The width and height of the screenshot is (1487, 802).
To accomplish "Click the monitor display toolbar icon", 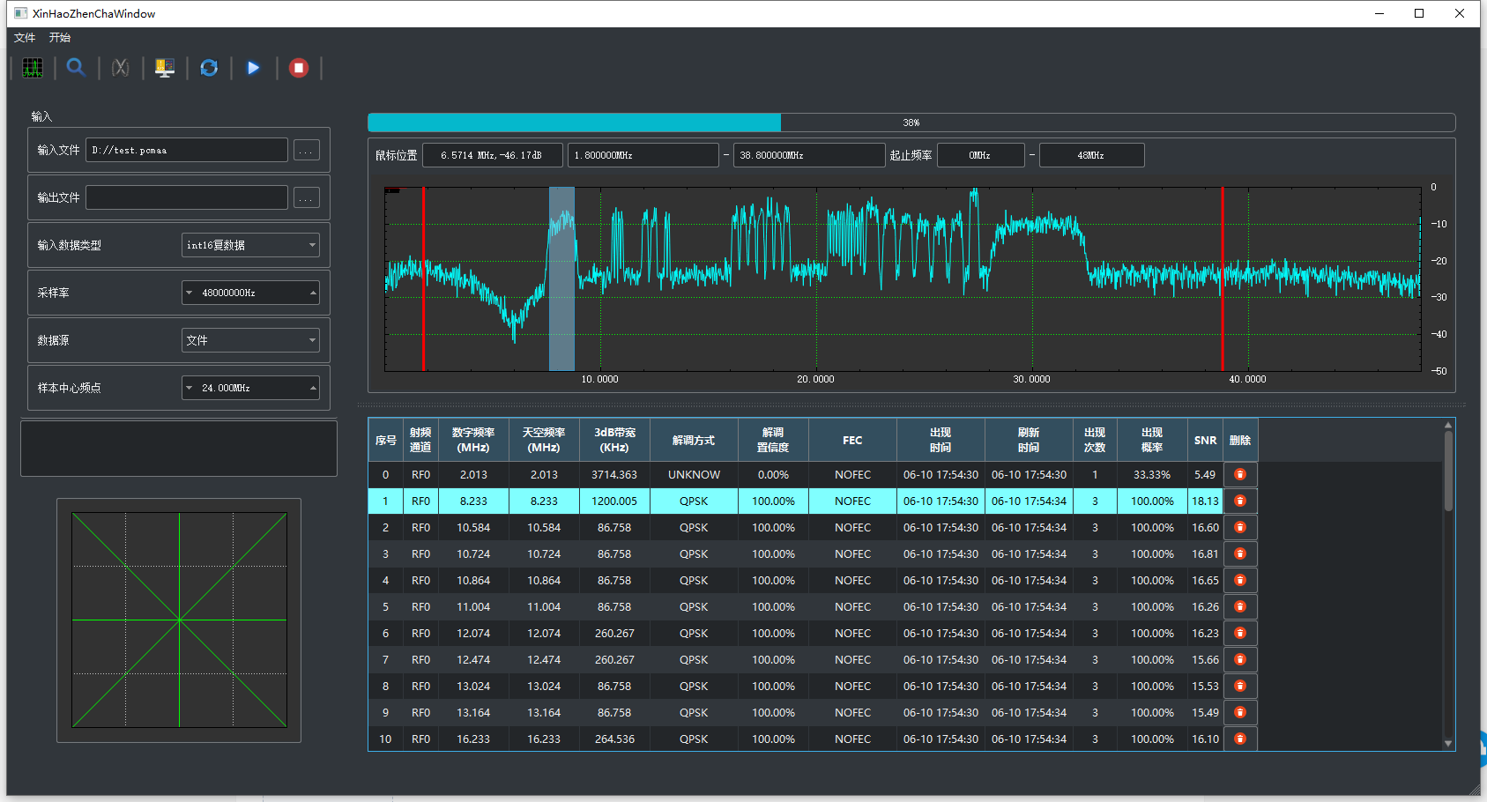I will pos(165,68).
